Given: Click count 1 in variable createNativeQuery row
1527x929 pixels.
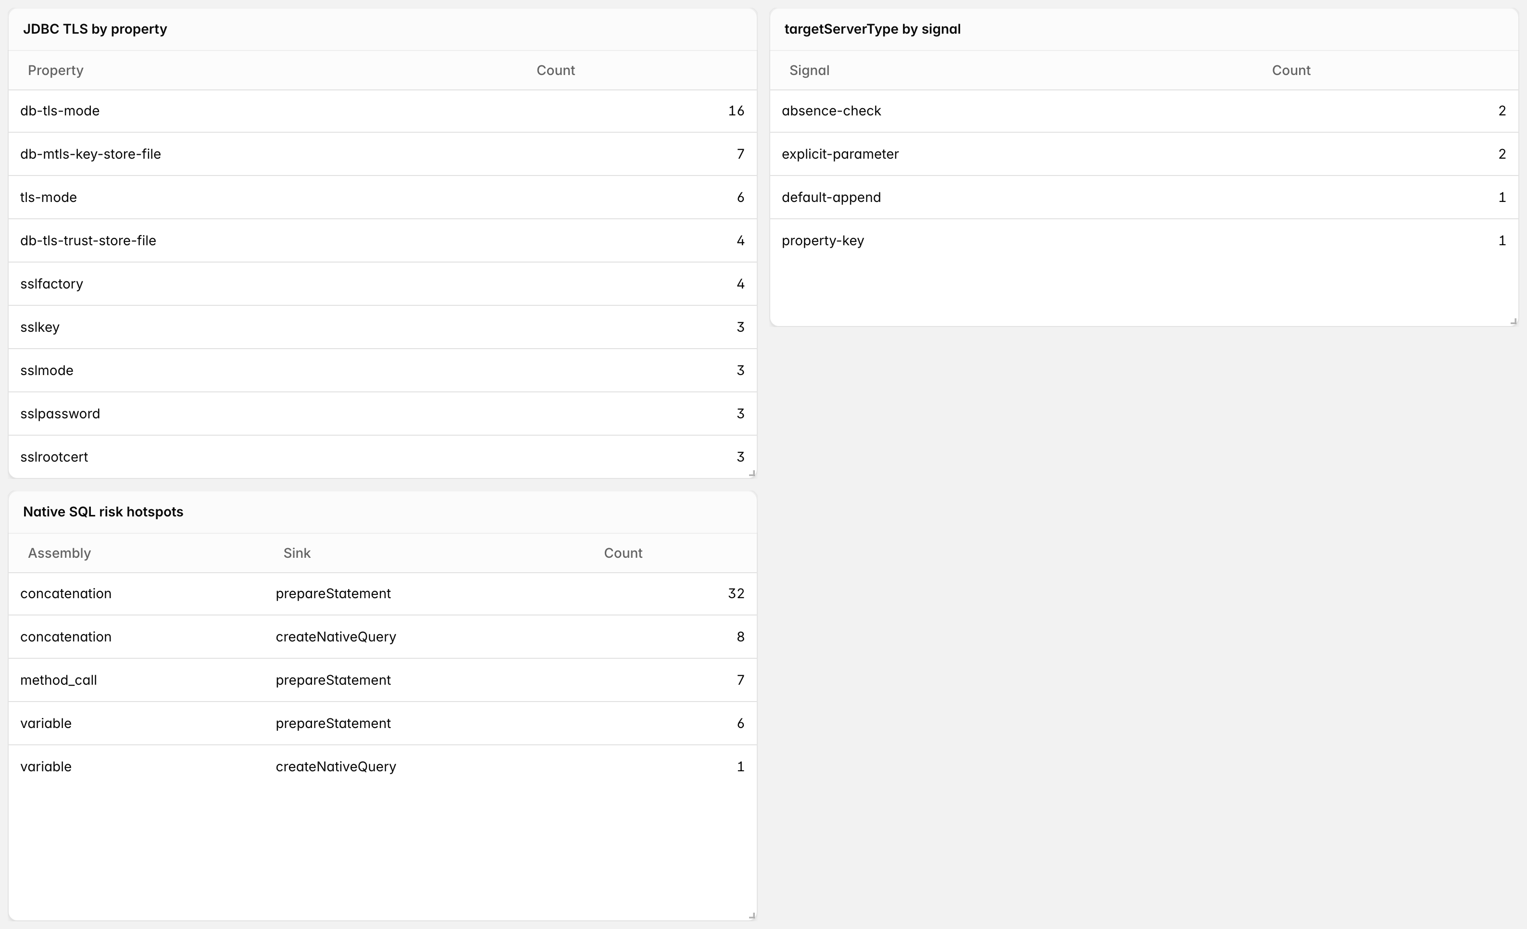Looking at the screenshot, I should point(740,766).
